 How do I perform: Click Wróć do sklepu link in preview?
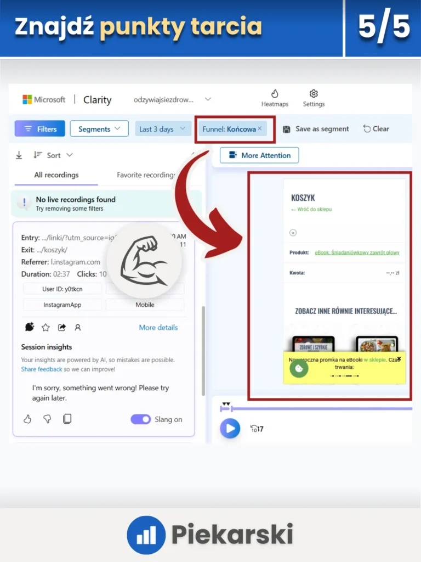tap(311, 209)
